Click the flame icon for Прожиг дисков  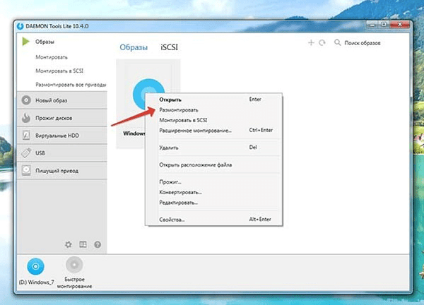pyautogui.click(x=26, y=118)
